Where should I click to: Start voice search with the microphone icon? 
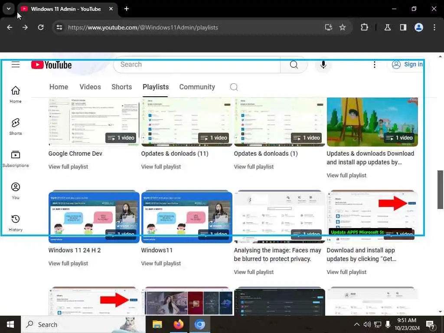click(323, 65)
